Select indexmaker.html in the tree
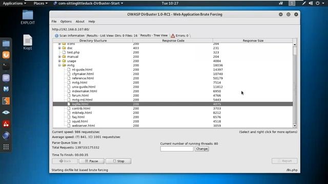Viewport: 328px width, 184px height. [85, 91]
